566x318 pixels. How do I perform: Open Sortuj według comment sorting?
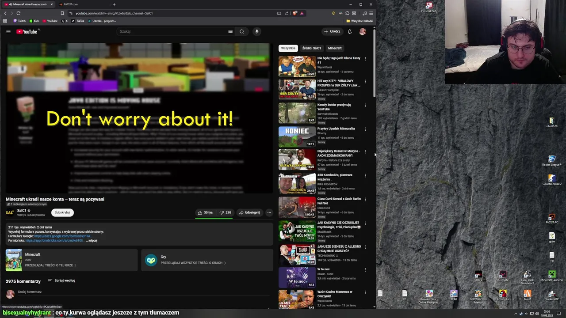[x=61, y=280]
